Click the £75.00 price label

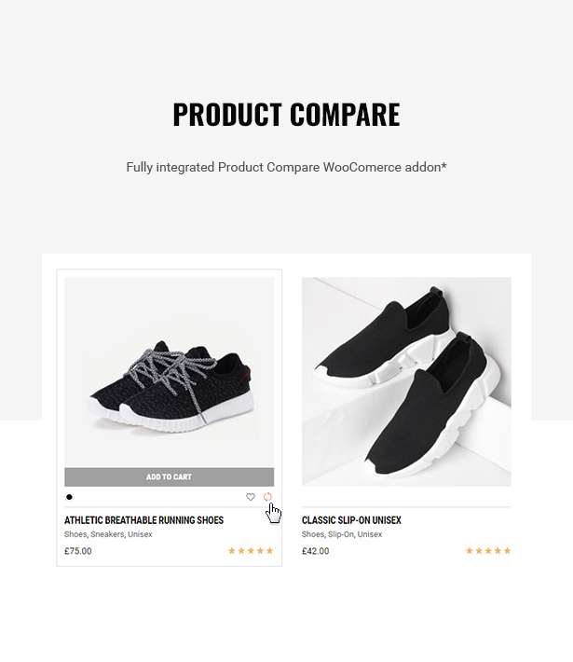[x=78, y=551]
